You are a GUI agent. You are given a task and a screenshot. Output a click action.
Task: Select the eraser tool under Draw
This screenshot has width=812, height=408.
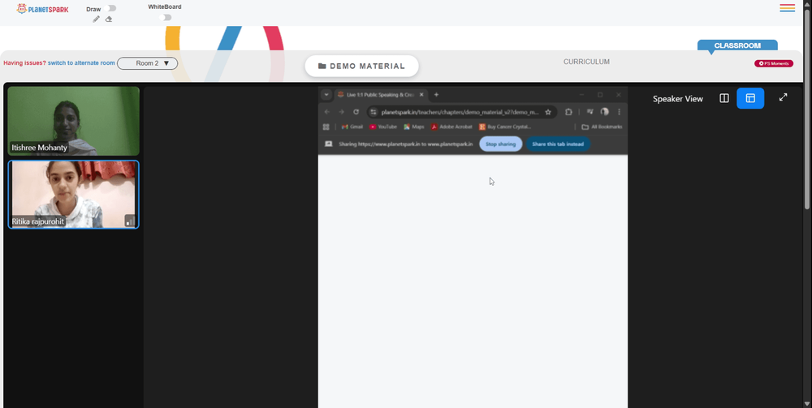coord(109,19)
